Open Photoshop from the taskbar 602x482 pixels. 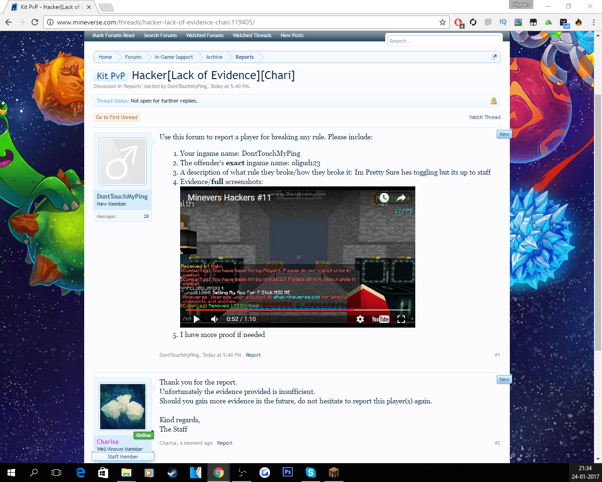tap(288, 473)
